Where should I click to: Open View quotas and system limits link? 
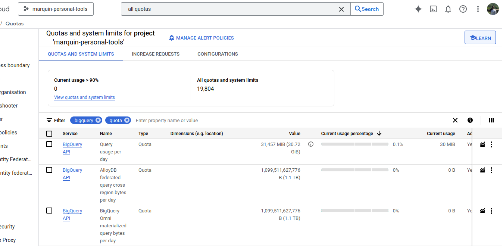click(84, 97)
